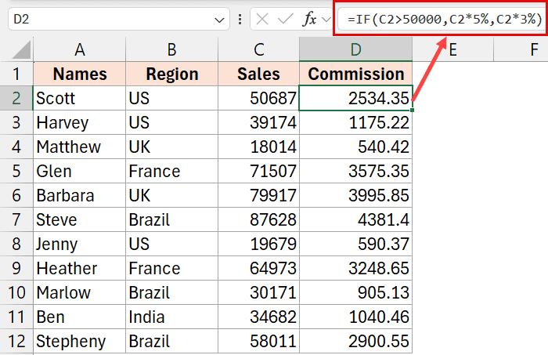Select column B header

171,49
